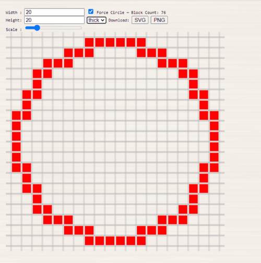
Task: Download the circle as PNG
Action: click(159, 20)
